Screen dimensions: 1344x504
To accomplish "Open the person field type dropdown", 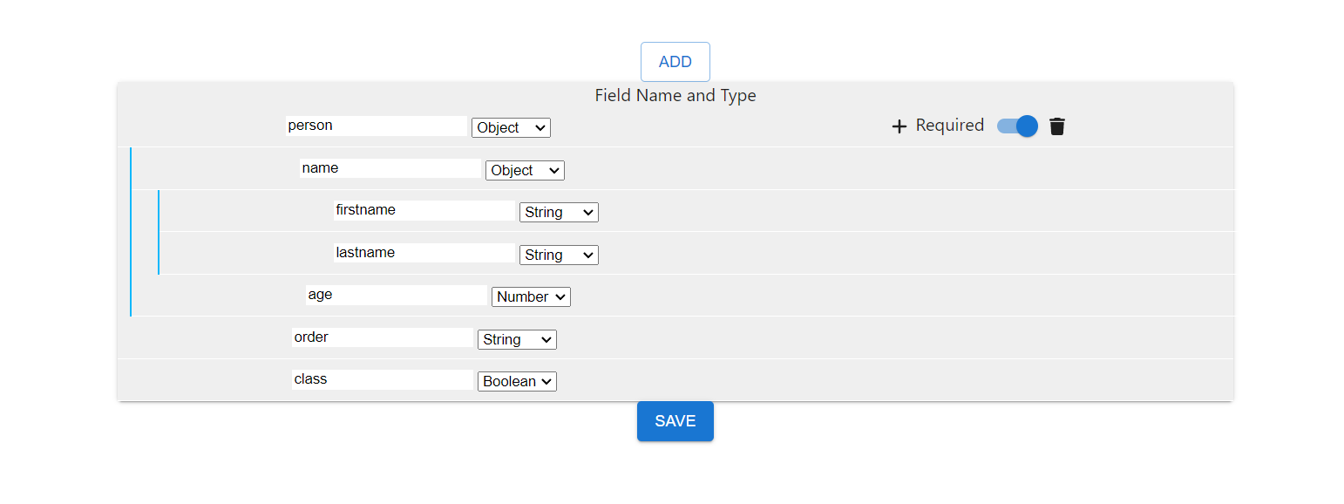I will tap(511, 127).
